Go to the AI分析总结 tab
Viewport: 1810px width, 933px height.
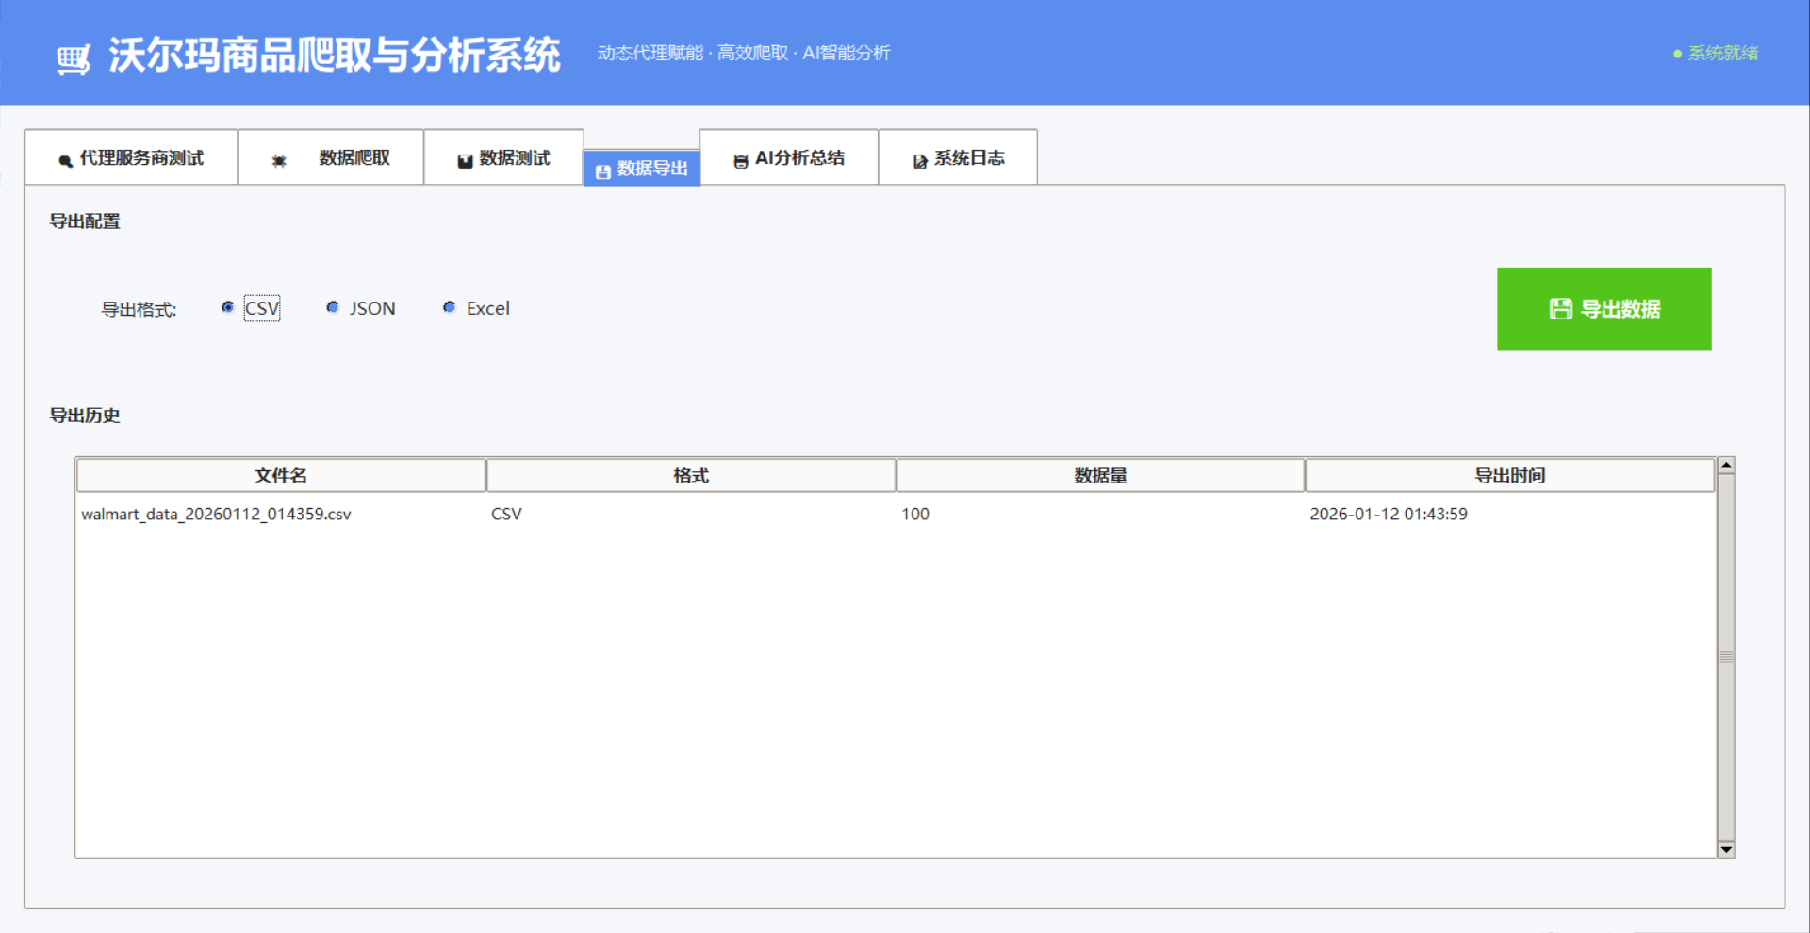coord(789,157)
